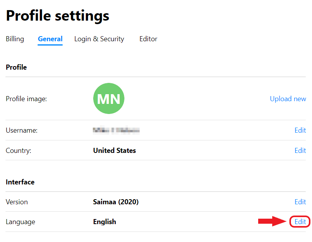This screenshot has width=312, height=242.
Task: Click the Profile image row label
Action: 26,99
